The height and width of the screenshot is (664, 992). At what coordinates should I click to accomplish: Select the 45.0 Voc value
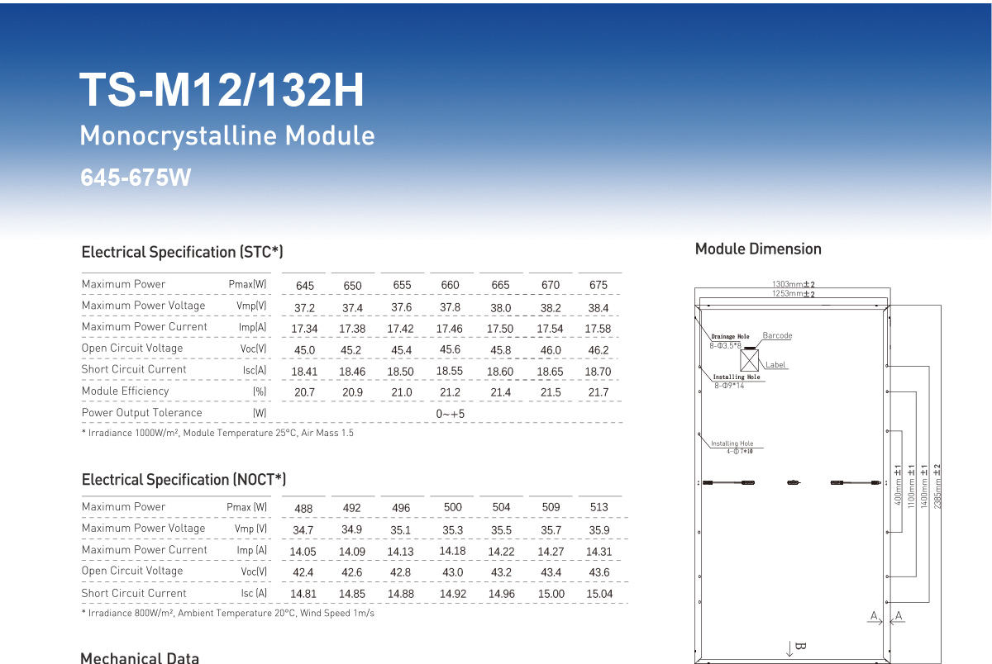pos(304,350)
